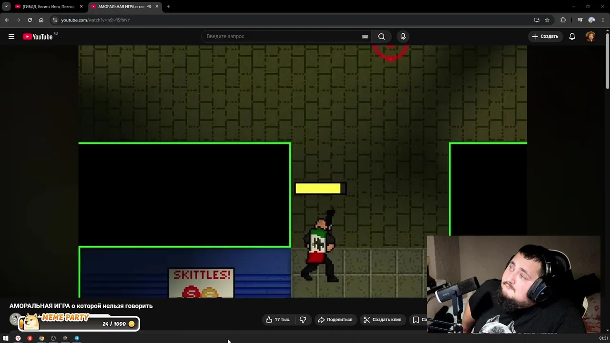Viewport: 610px width, 343px height.
Task: Go to the YouTube home logo
Action: pyautogui.click(x=38, y=37)
